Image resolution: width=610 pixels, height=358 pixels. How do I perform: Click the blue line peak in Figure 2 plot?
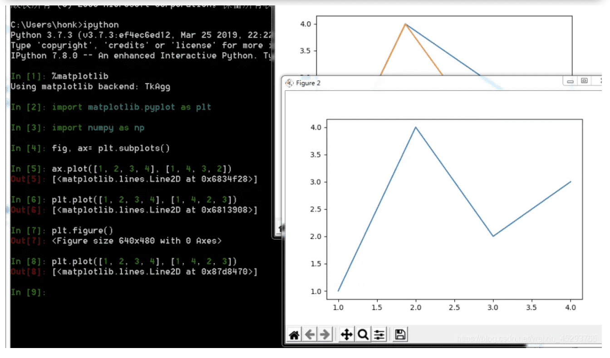(x=415, y=127)
